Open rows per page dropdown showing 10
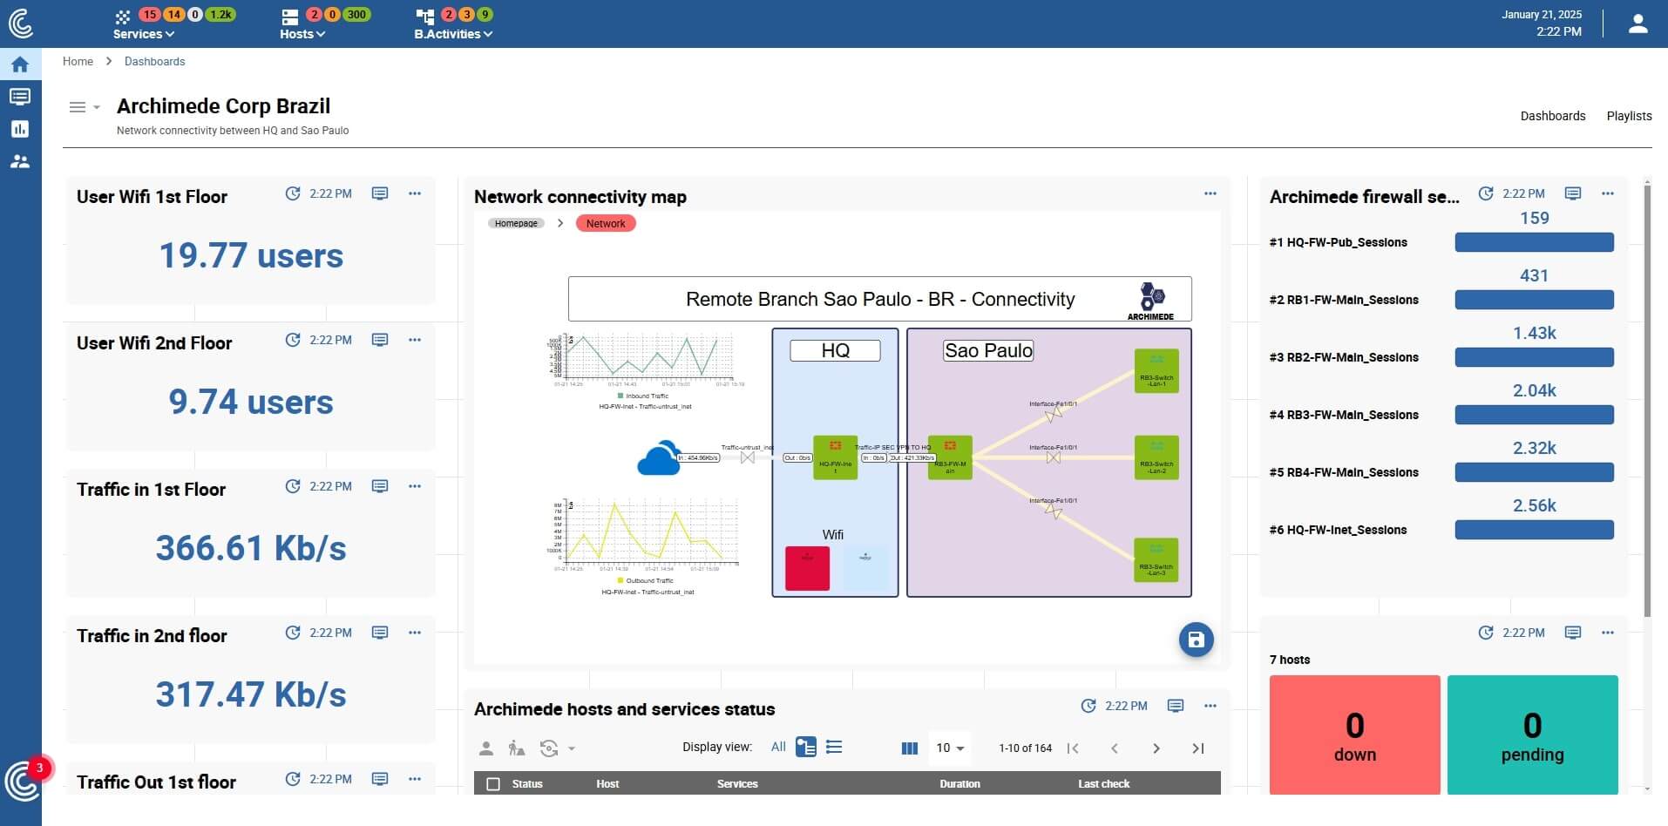Screen dimensions: 1668x826 tap(950, 748)
